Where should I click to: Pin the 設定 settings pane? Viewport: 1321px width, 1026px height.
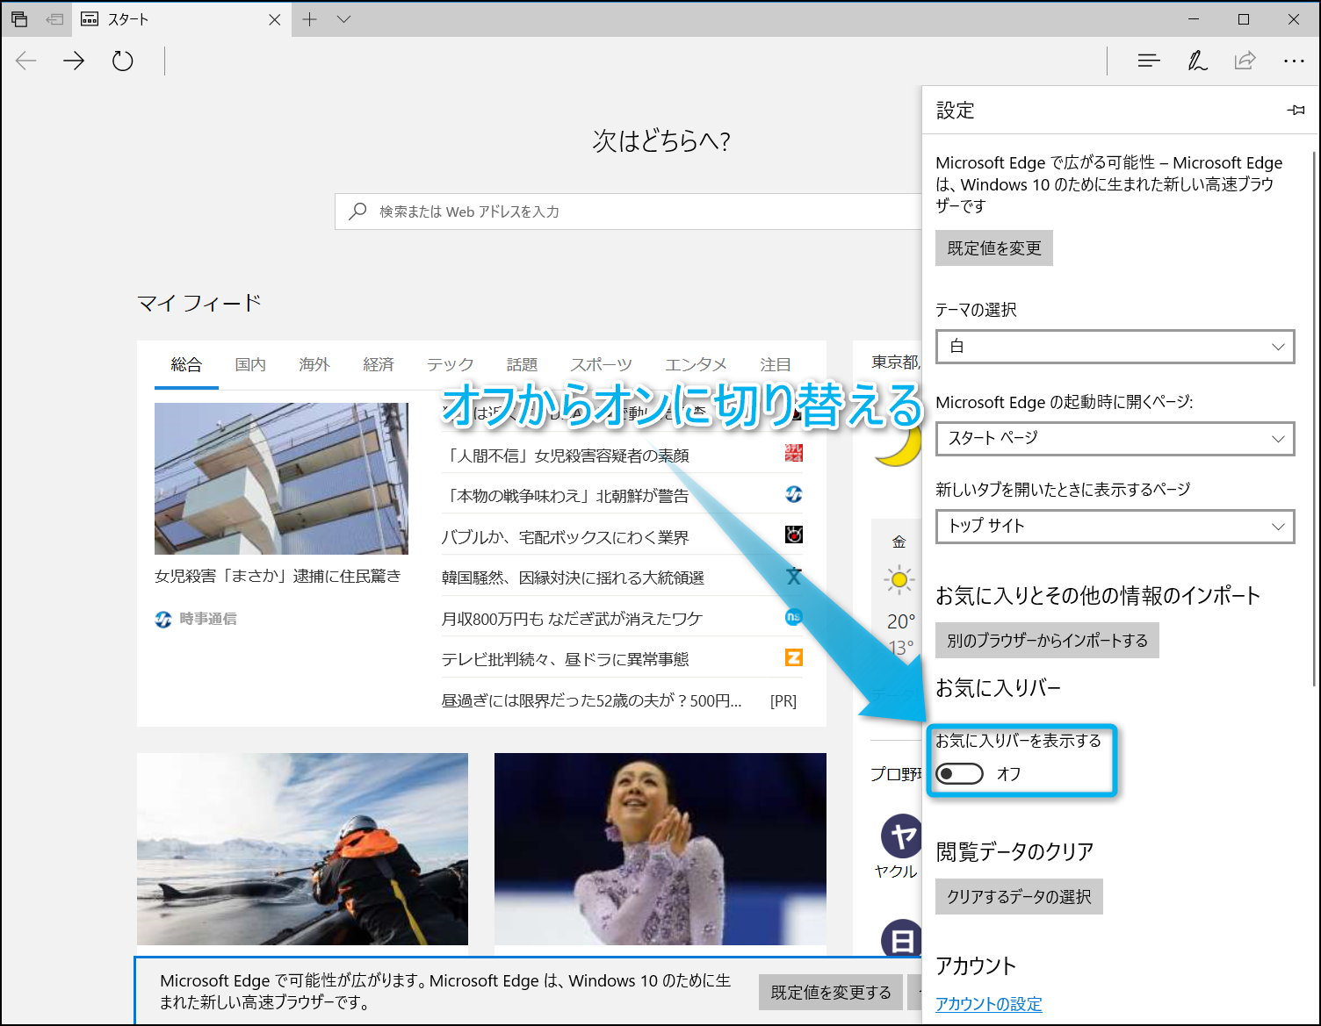click(1296, 111)
